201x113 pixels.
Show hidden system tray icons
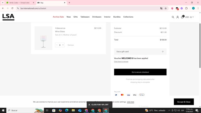[169, 110]
